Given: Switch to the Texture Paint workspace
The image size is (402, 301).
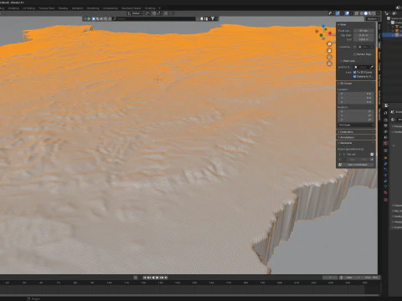Looking at the screenshot, I should tap(47, 8).
